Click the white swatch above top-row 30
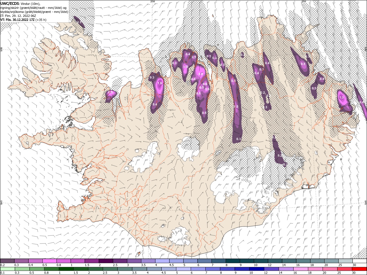 (360, 261)
